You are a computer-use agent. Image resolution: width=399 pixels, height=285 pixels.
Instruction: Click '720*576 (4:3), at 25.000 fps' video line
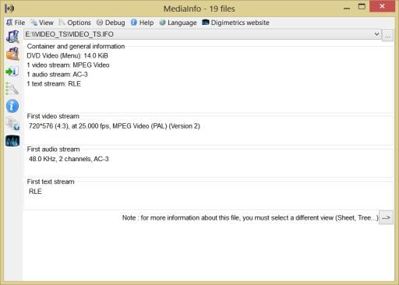pyautogui.click(x=115, y=126)
